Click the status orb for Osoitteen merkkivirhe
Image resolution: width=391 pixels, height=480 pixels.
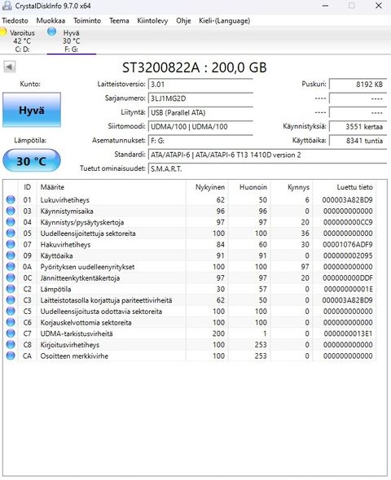(x=11, y=356)
